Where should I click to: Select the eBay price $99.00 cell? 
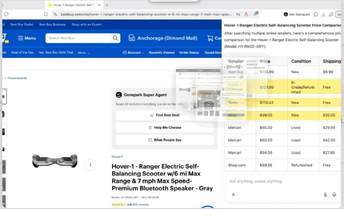pyautogui.click(x=271, y=115)
